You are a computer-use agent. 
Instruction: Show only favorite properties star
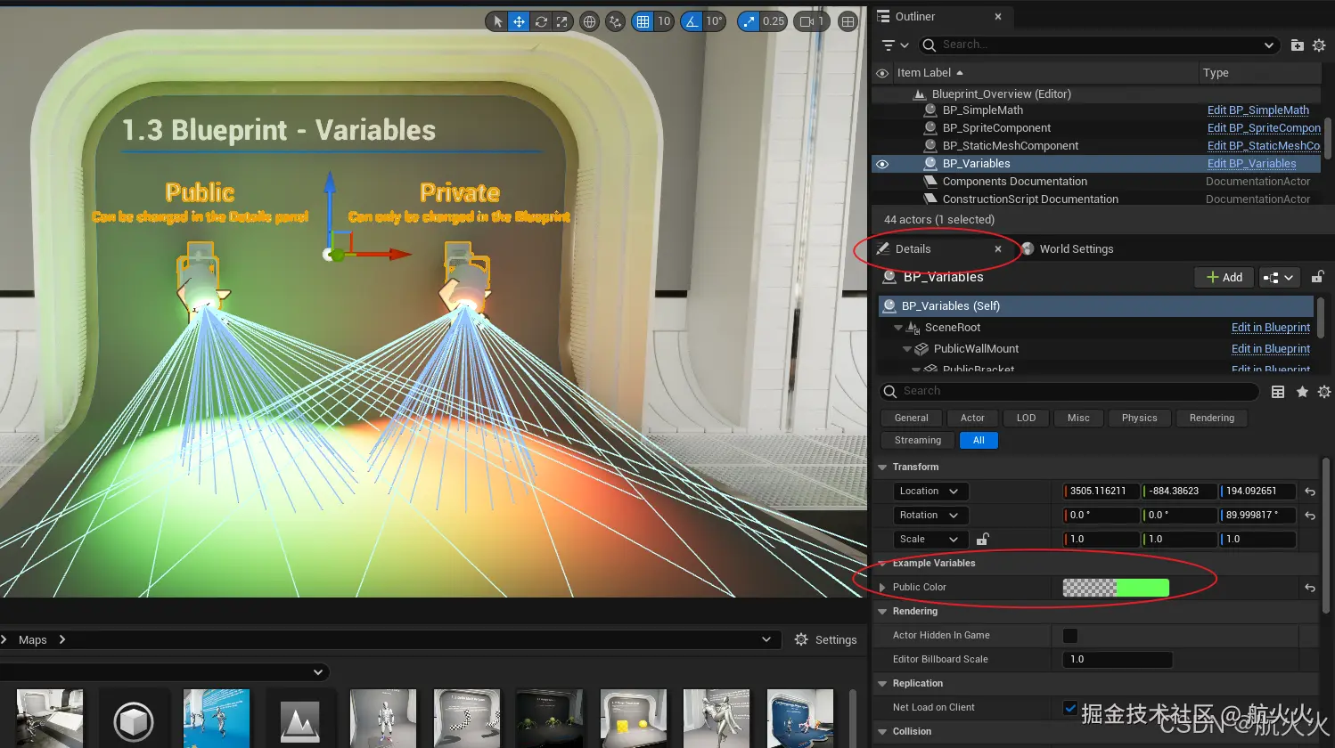click(x=1302, y=392)
